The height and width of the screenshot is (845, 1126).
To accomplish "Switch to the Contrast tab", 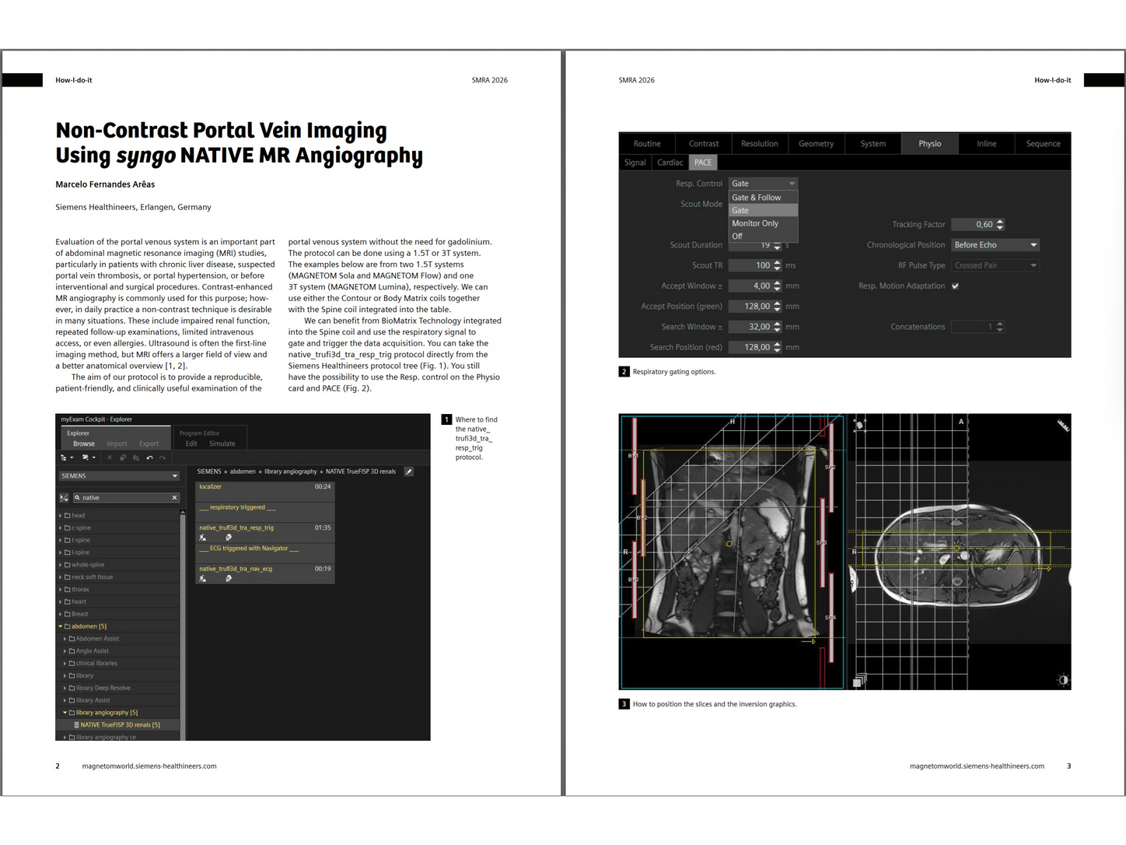I will [704, 144].
